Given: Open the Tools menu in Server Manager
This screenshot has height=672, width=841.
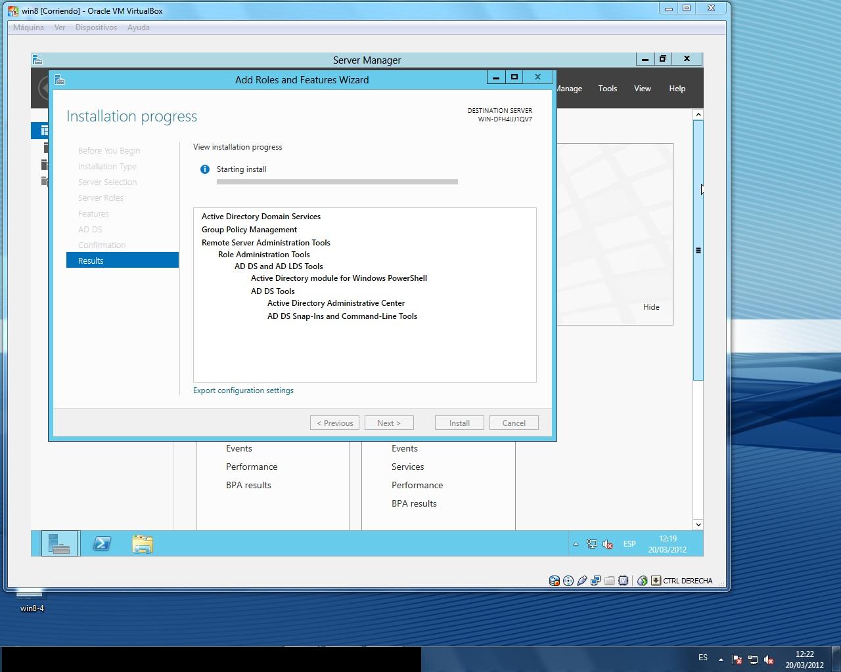Looking at the screenshot, I should (607, 89).
